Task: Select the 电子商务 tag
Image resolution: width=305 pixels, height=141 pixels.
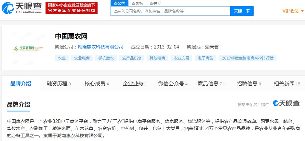Action: (206, 58)
